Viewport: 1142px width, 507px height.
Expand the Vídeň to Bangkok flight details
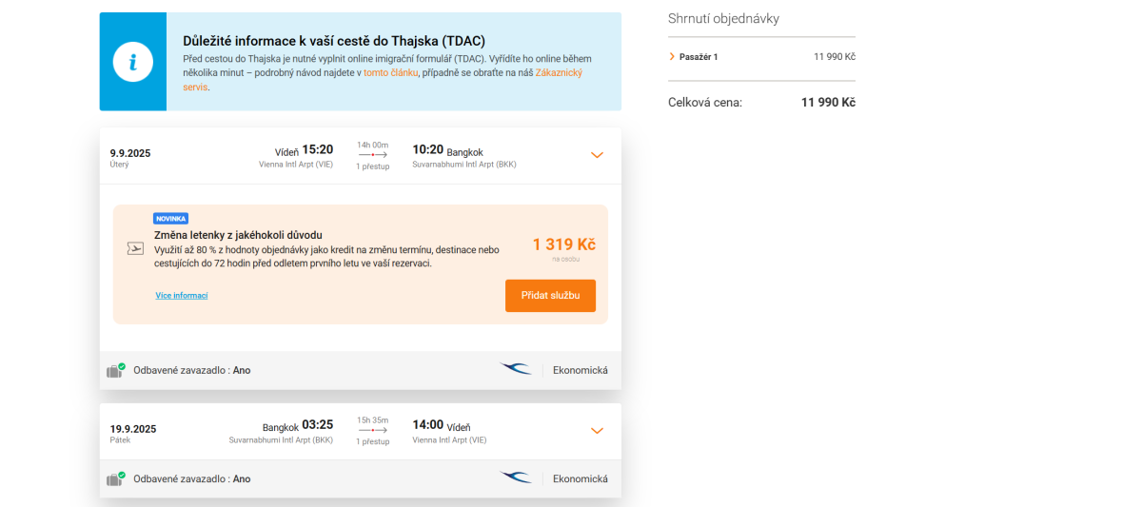pos(597,155)
